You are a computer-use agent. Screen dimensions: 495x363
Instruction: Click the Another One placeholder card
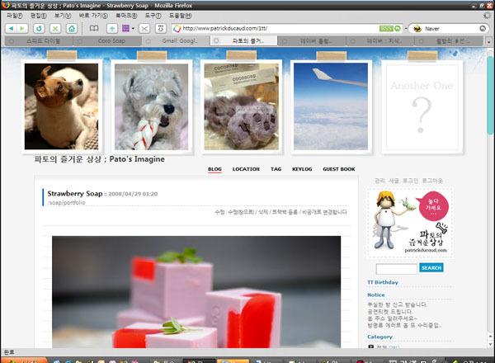422,107
